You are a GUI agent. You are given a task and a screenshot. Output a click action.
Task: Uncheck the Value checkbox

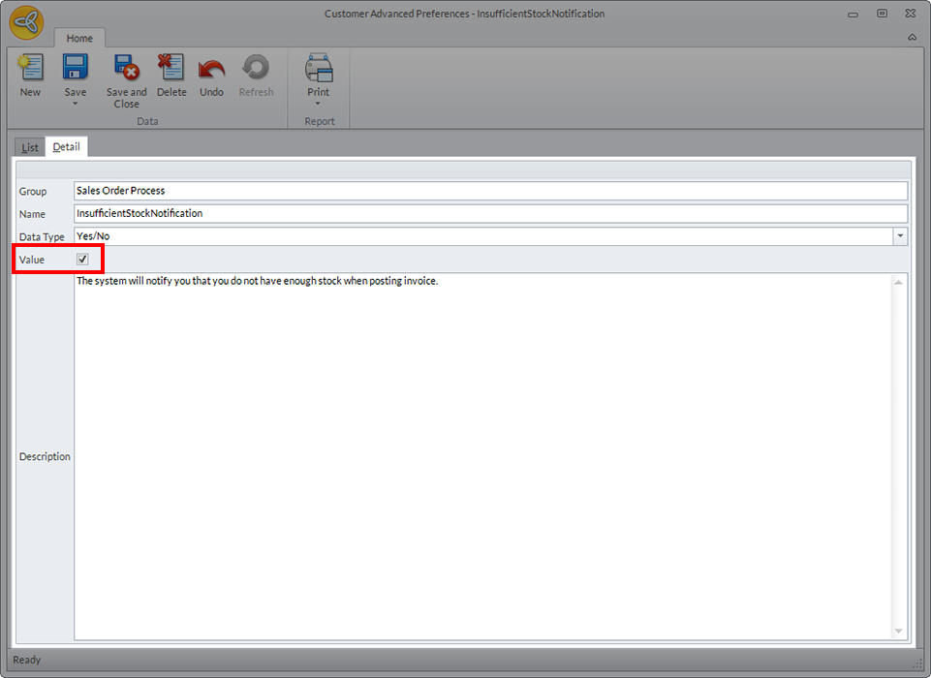click(x=82, y=260)
